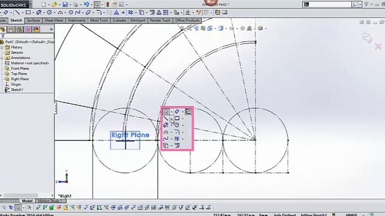Switch to the Weldments tab
The height and width of the screenshot is (216, 385).
tap(76, 20)
